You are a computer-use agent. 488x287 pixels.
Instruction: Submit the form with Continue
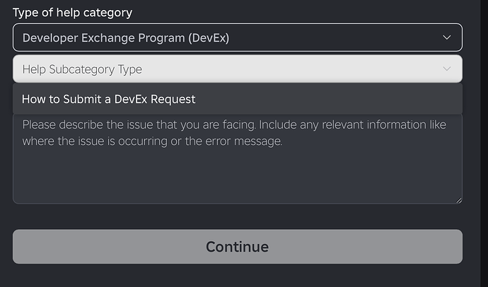click(237, 247)
